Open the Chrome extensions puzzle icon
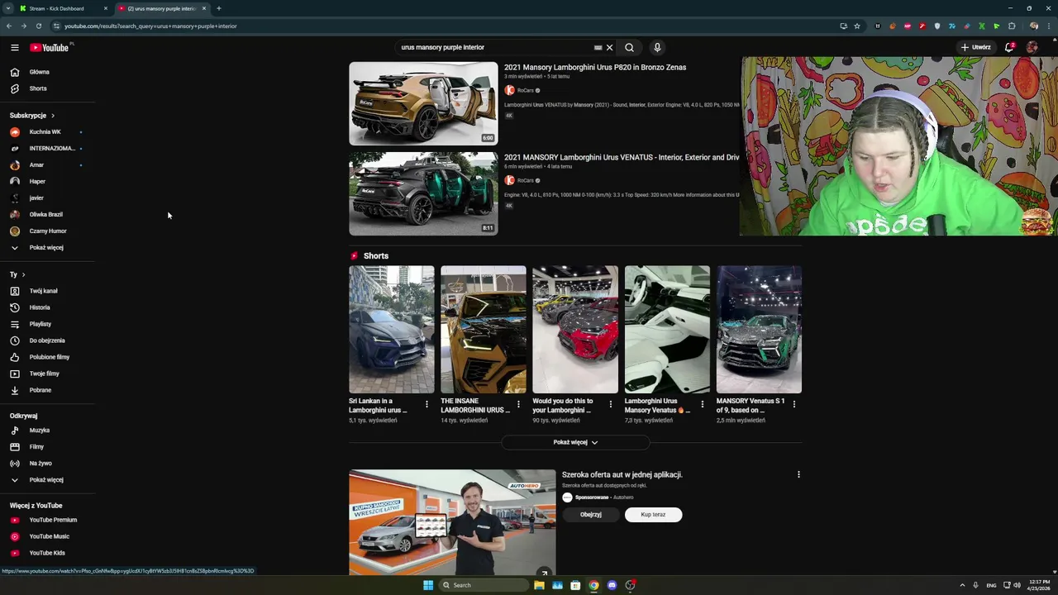 pos(1011,26)
